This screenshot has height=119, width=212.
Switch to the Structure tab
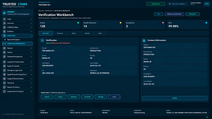(60, 33)
